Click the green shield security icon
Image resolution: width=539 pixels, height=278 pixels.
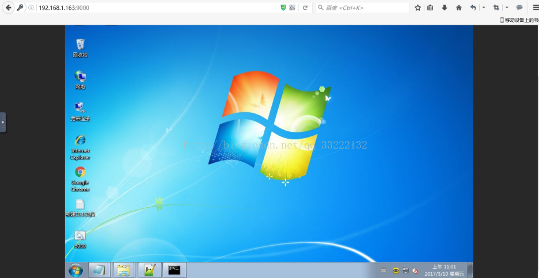(x=283, y=7)
